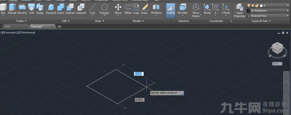Expand Box tool dropdown arrow
The height and width of the screenshot is (115, 291).
click(3, 15)
